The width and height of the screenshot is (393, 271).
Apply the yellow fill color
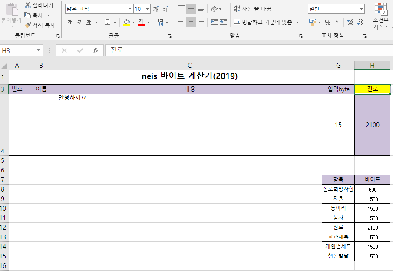coord(126,22)
